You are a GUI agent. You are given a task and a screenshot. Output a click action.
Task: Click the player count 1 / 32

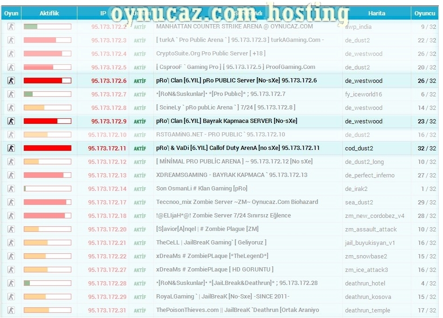point(429,189)
